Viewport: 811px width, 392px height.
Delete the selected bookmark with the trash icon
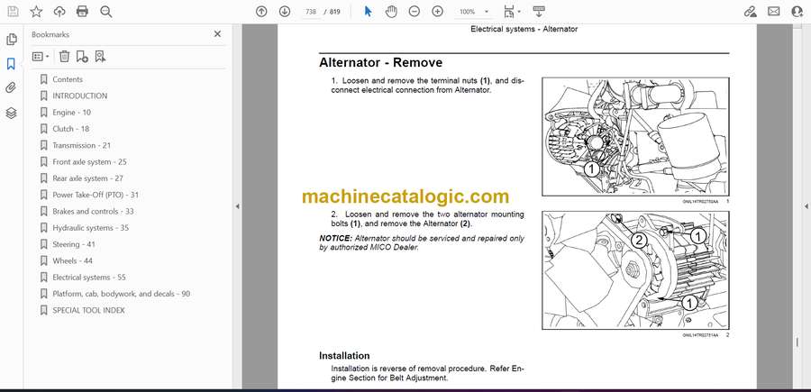coord(65,56)
